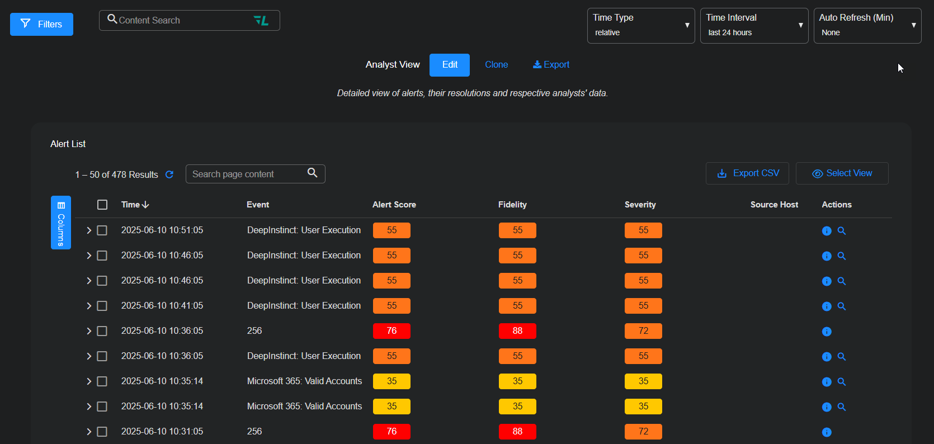Check the box for 10:51:05 alert
This screenshot has height=444, width=934.
click(102, 230)
